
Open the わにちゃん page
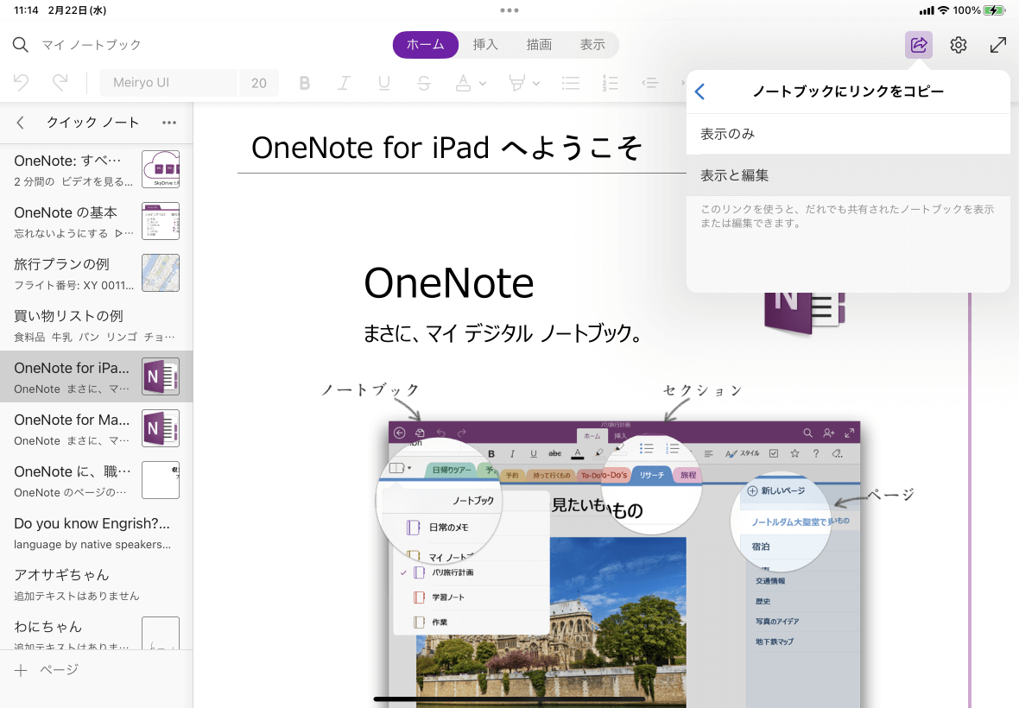pos(96,630)
